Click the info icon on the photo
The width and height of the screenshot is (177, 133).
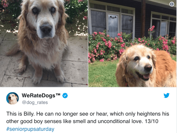(172, 4)
